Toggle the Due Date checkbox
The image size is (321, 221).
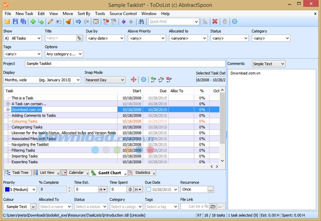pyautogui.click(x=149, y=190)
